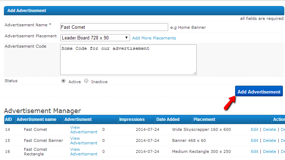Click the Date Added column header
Image resolution: width=285 pixels, height=160 pixels.
168,119
